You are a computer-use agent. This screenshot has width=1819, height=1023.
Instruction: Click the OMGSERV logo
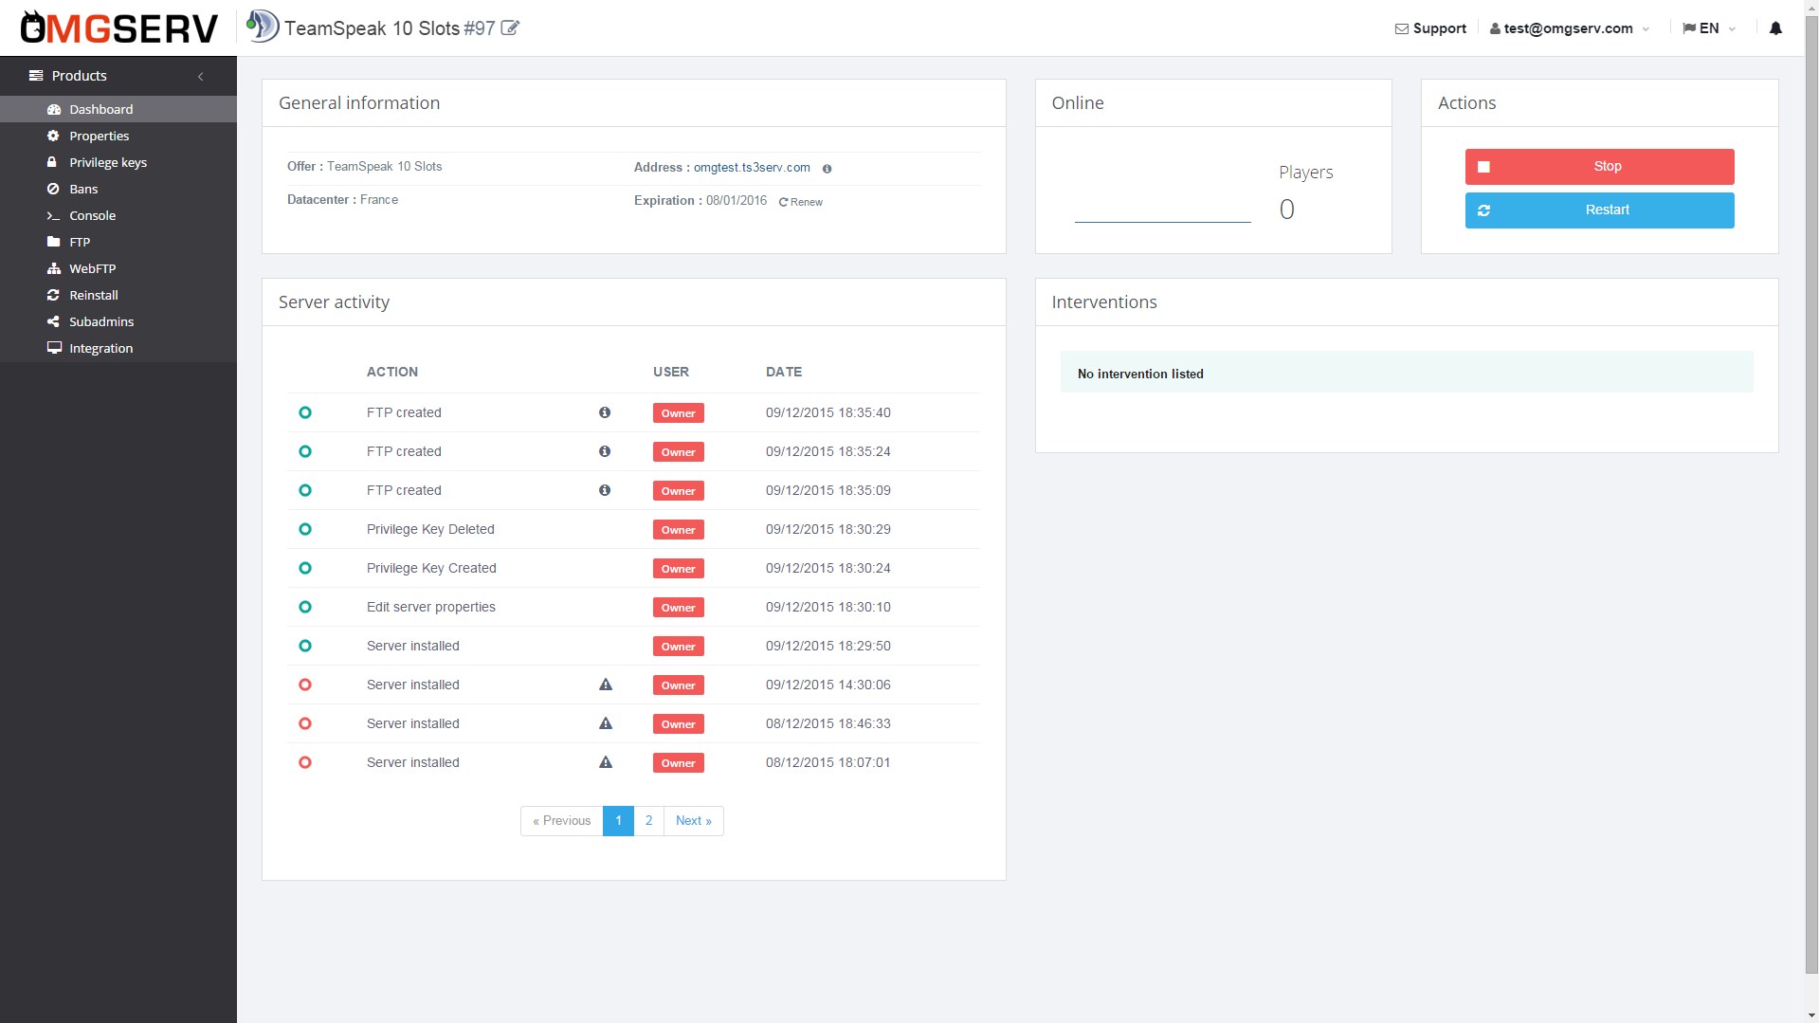click(119, 28)
